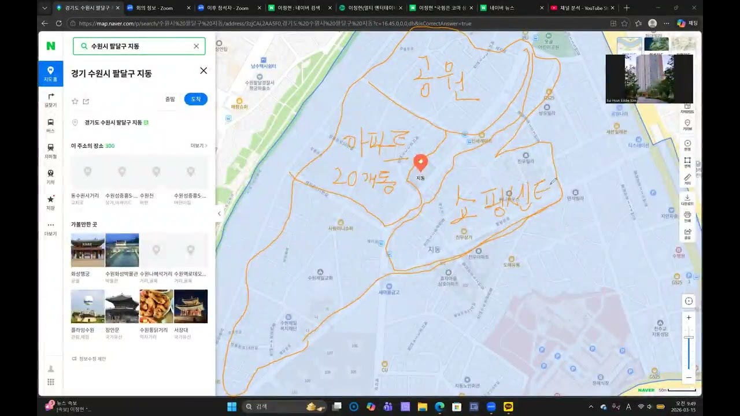
Task: Click the 공유 share map tool
Action: (687, 233)
